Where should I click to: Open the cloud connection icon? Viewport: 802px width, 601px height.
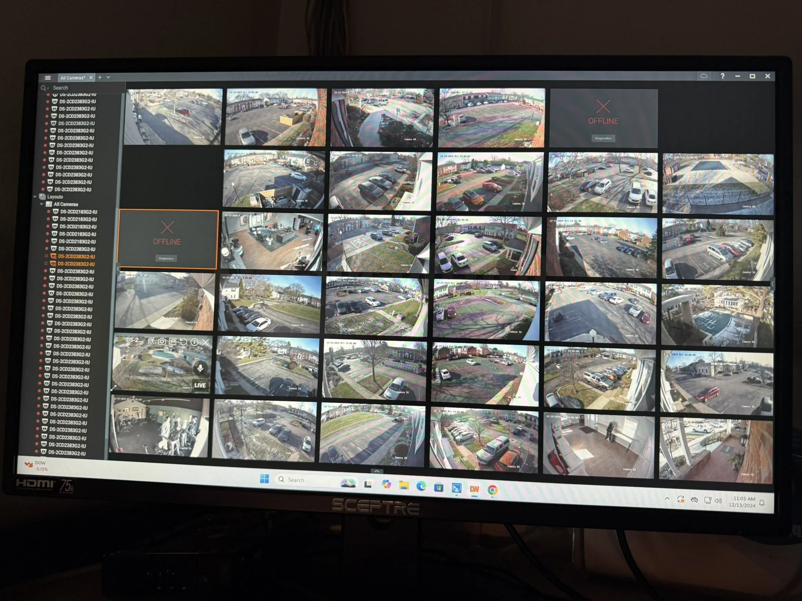coord(704,76)
